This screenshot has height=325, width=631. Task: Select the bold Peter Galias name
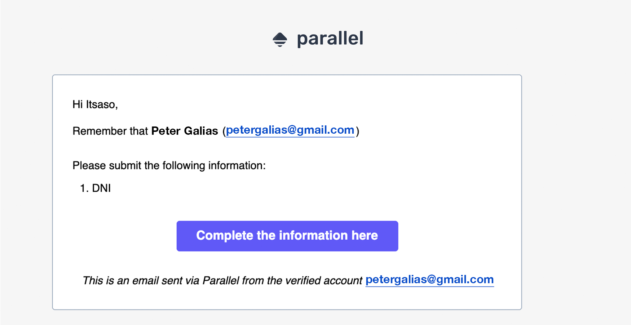point(185,131)
